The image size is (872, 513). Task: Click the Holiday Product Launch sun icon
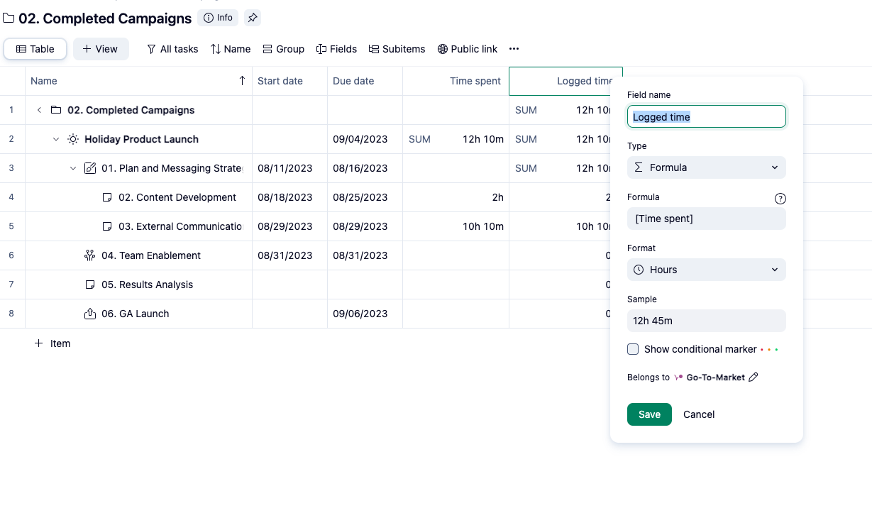coord(73,139)
